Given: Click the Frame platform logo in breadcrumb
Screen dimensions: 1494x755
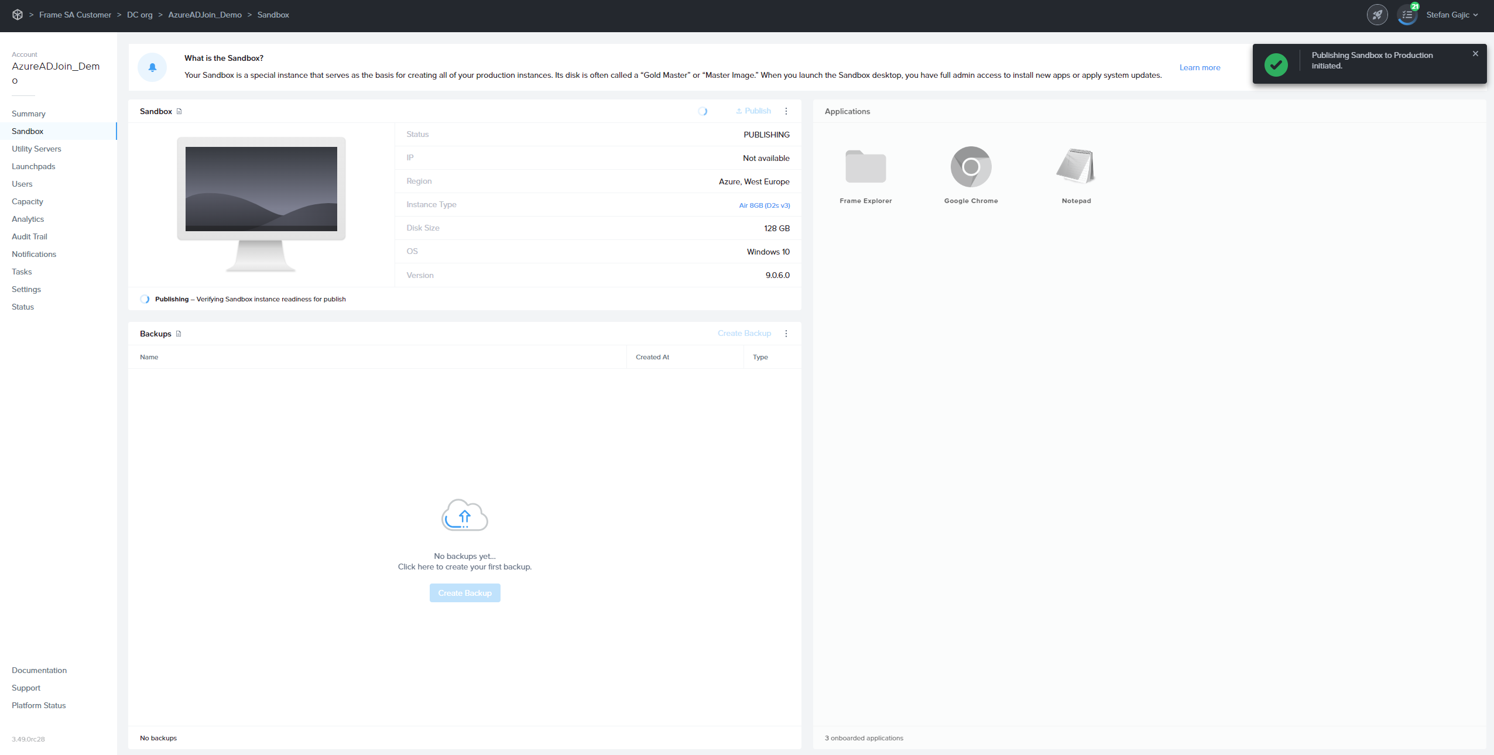Looking at the screenshot, I should 18,15.
